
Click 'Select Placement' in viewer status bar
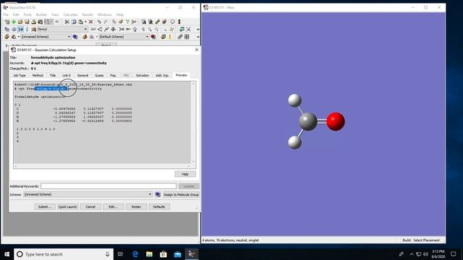pyautogui.click(x=426, y=240)
